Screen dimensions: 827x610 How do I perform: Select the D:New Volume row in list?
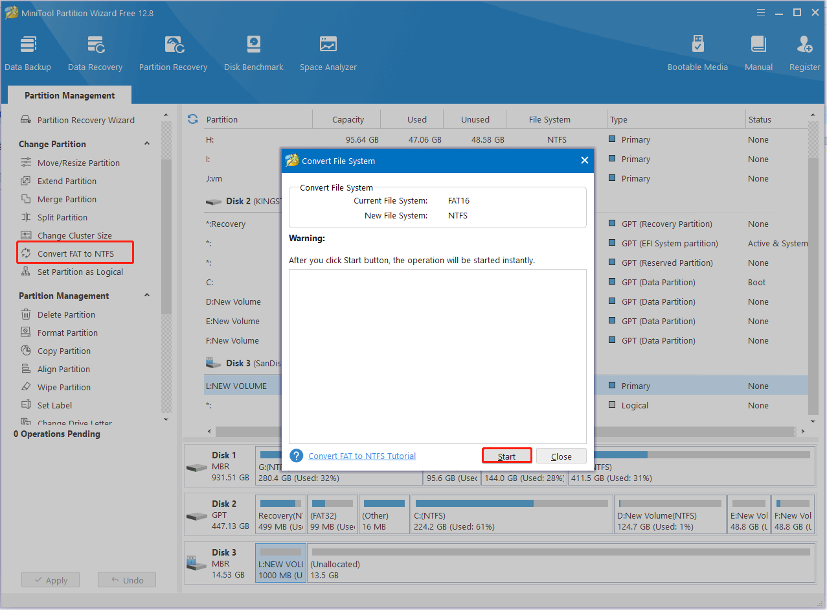click(x=506, y=301)
